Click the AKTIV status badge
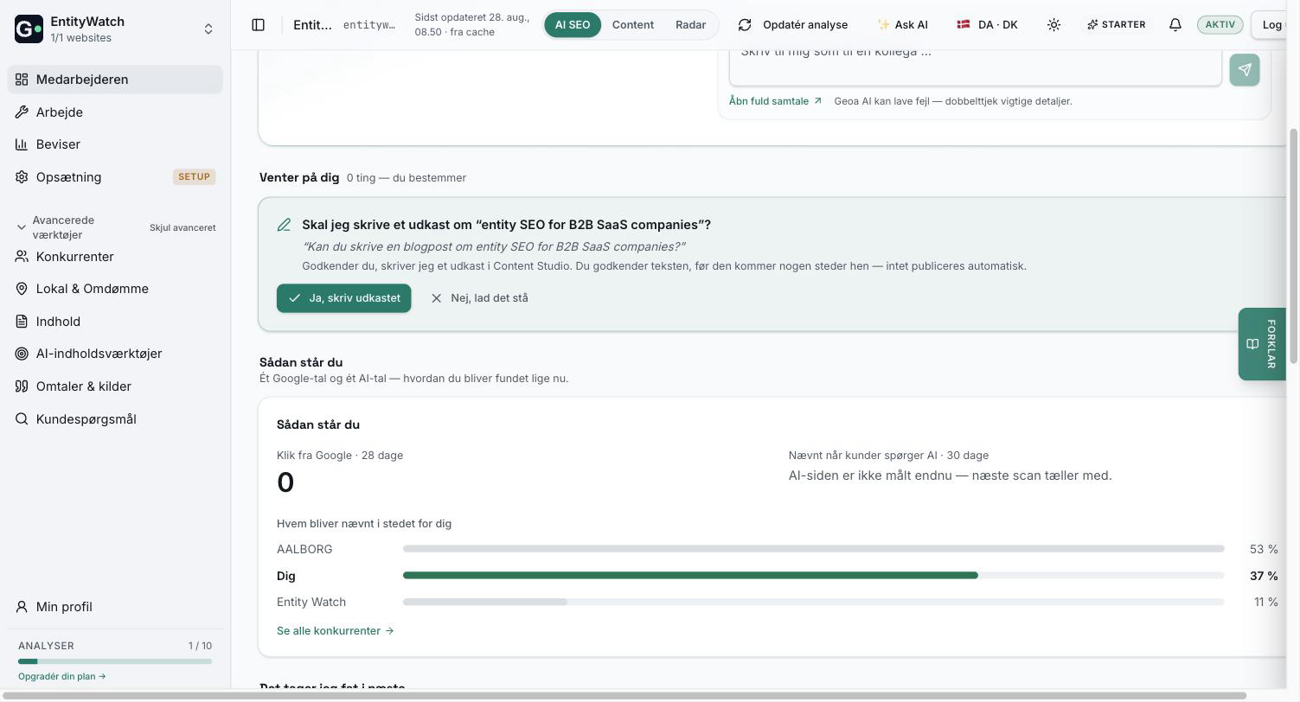Screen dimensions: 1300x702 pyautogui.click(x=1220, y=25)
